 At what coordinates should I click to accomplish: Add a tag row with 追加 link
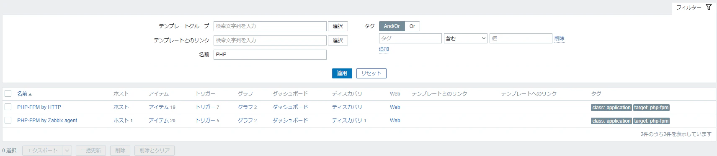(x=384, y=49)
